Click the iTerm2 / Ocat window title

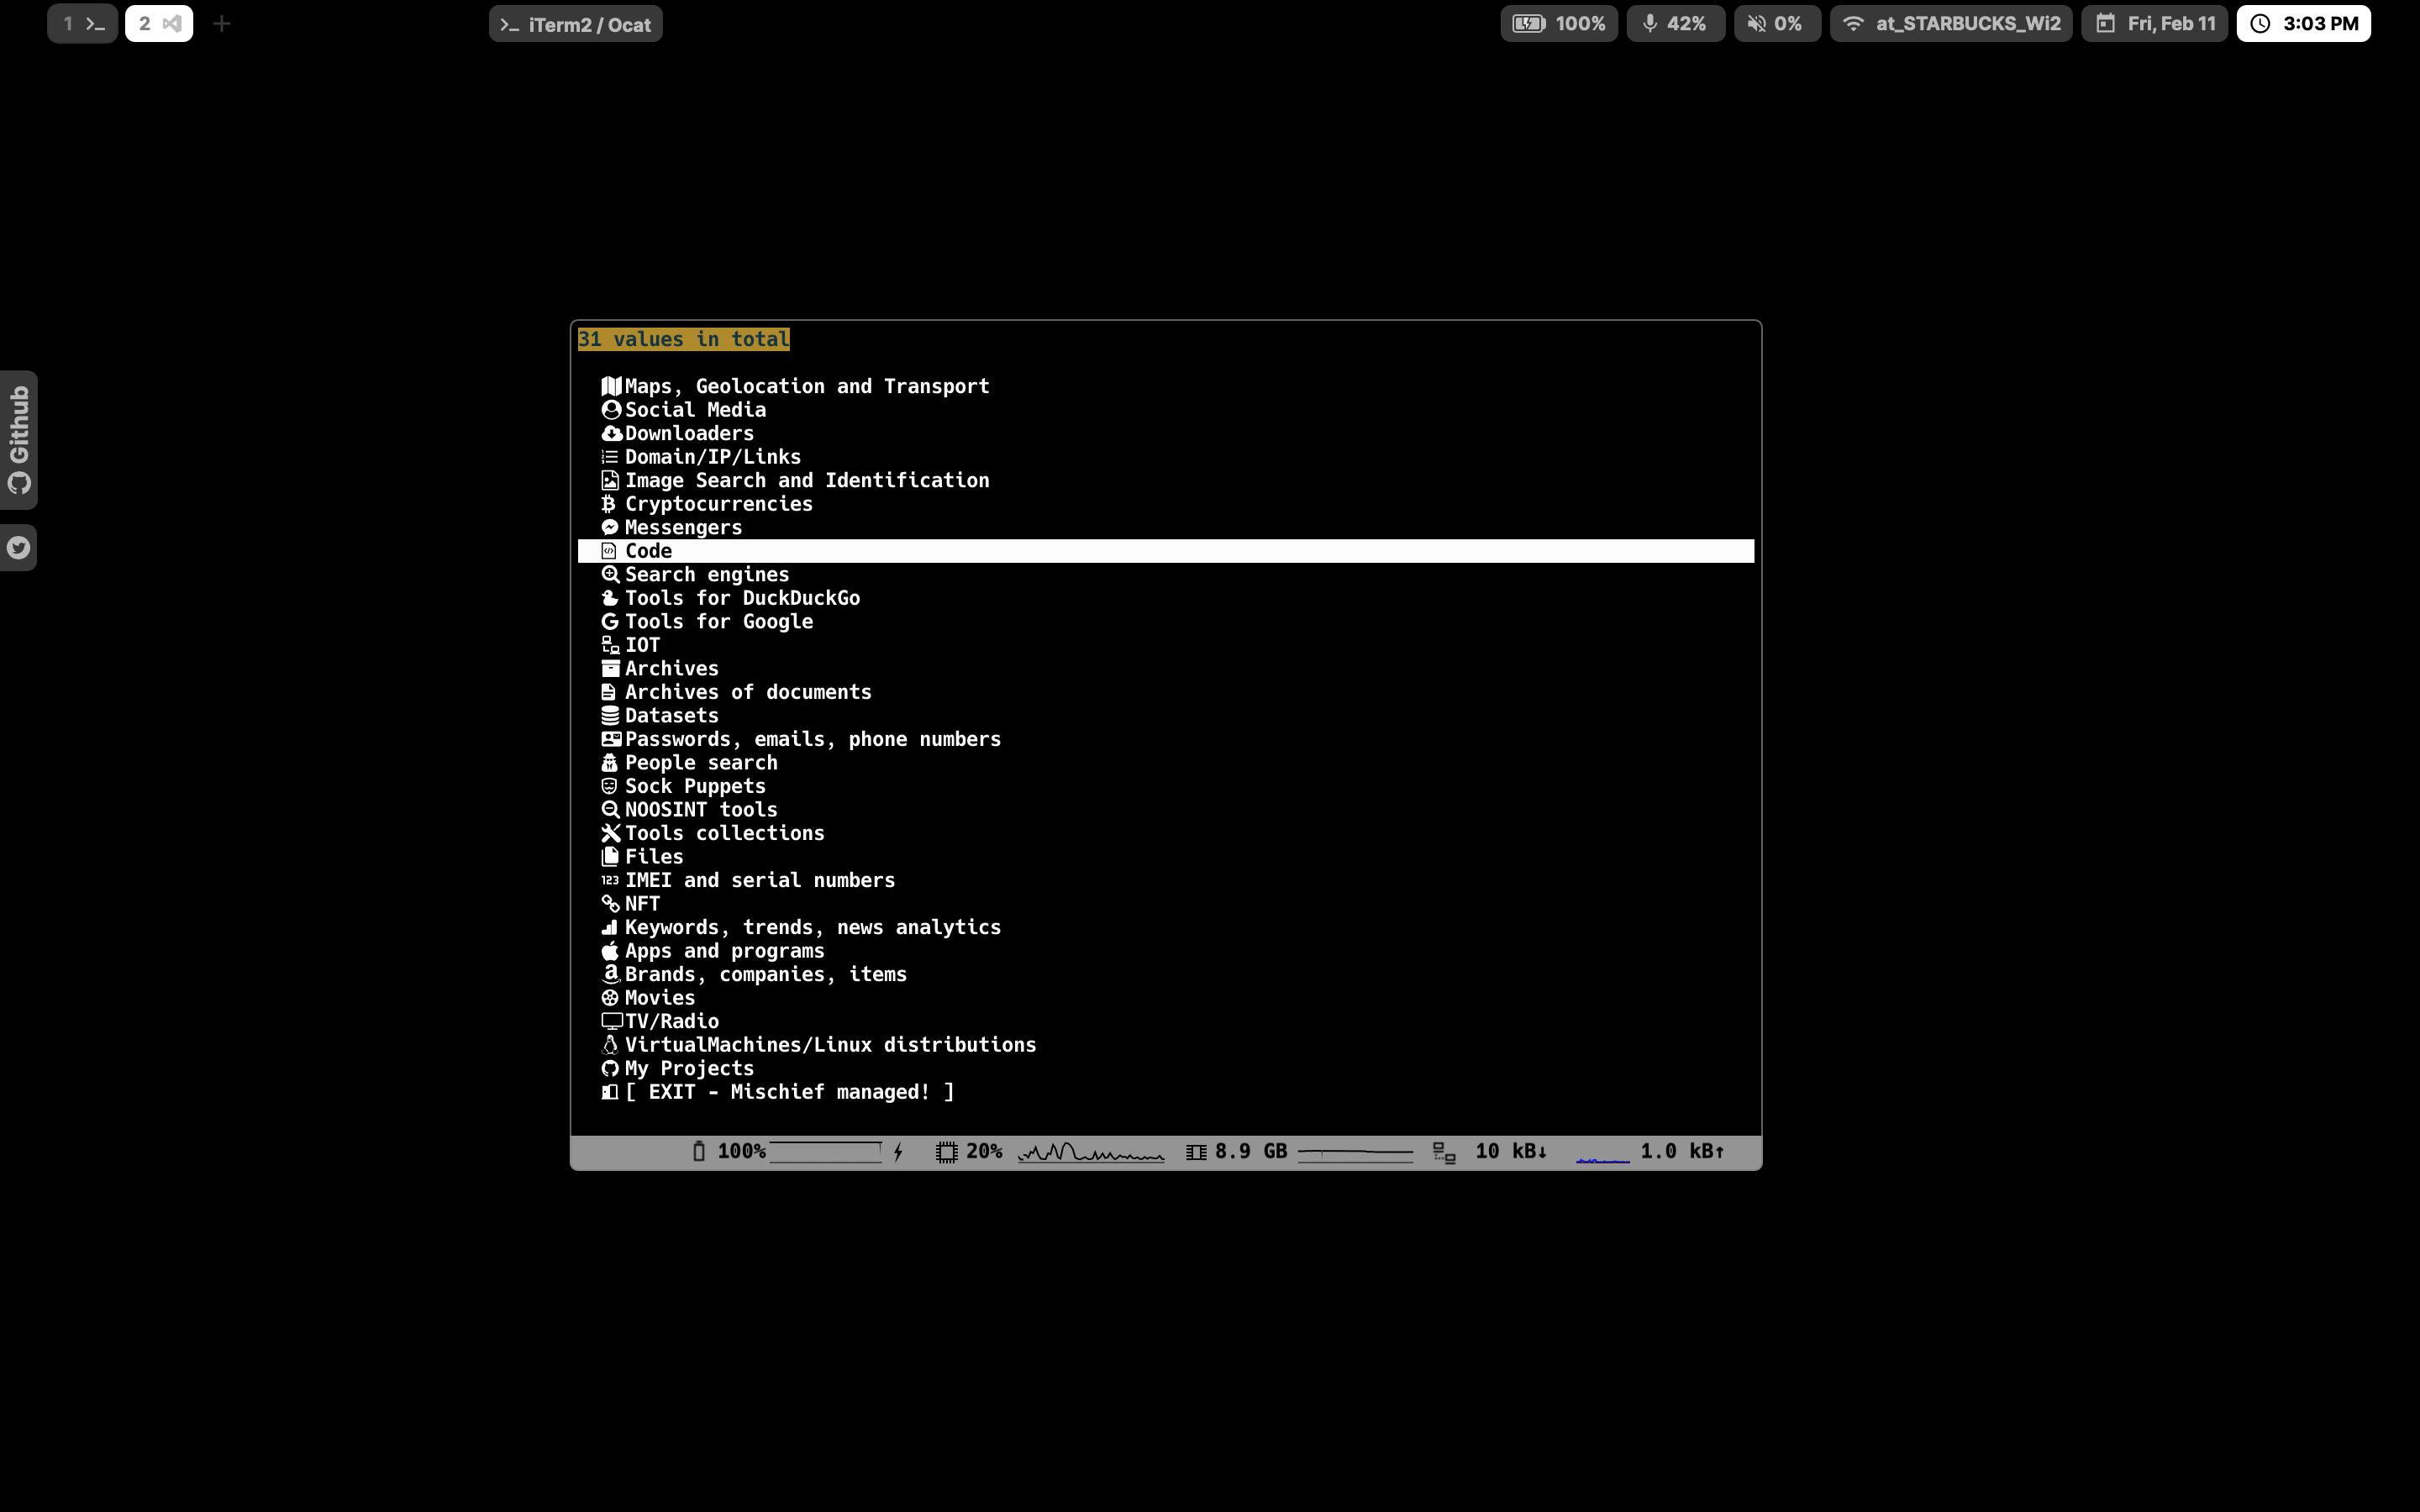(576, 25)
